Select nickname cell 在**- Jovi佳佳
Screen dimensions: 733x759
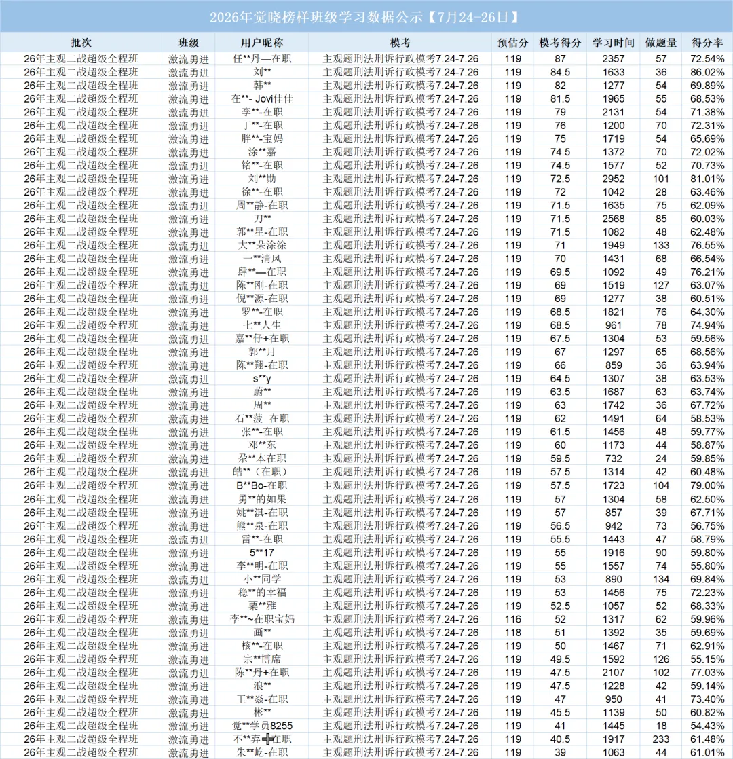coord(262,98)
